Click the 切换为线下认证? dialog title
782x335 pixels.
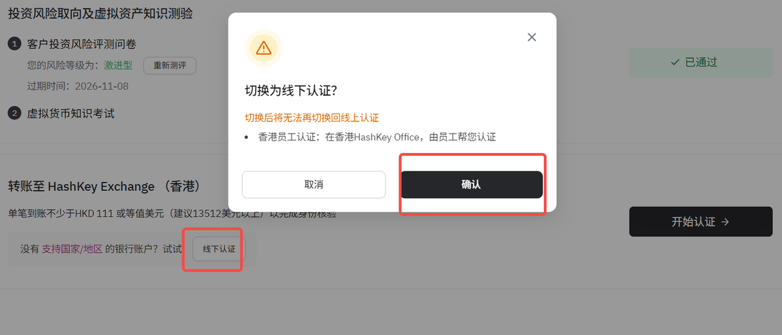[291, 91]
